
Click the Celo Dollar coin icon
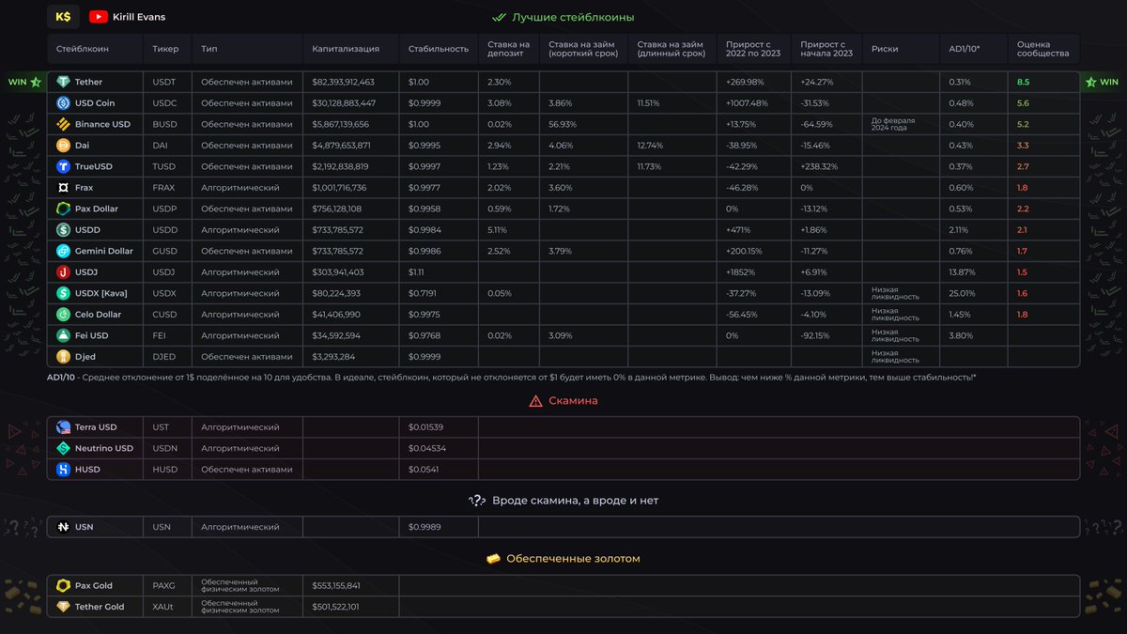point(64,315)
